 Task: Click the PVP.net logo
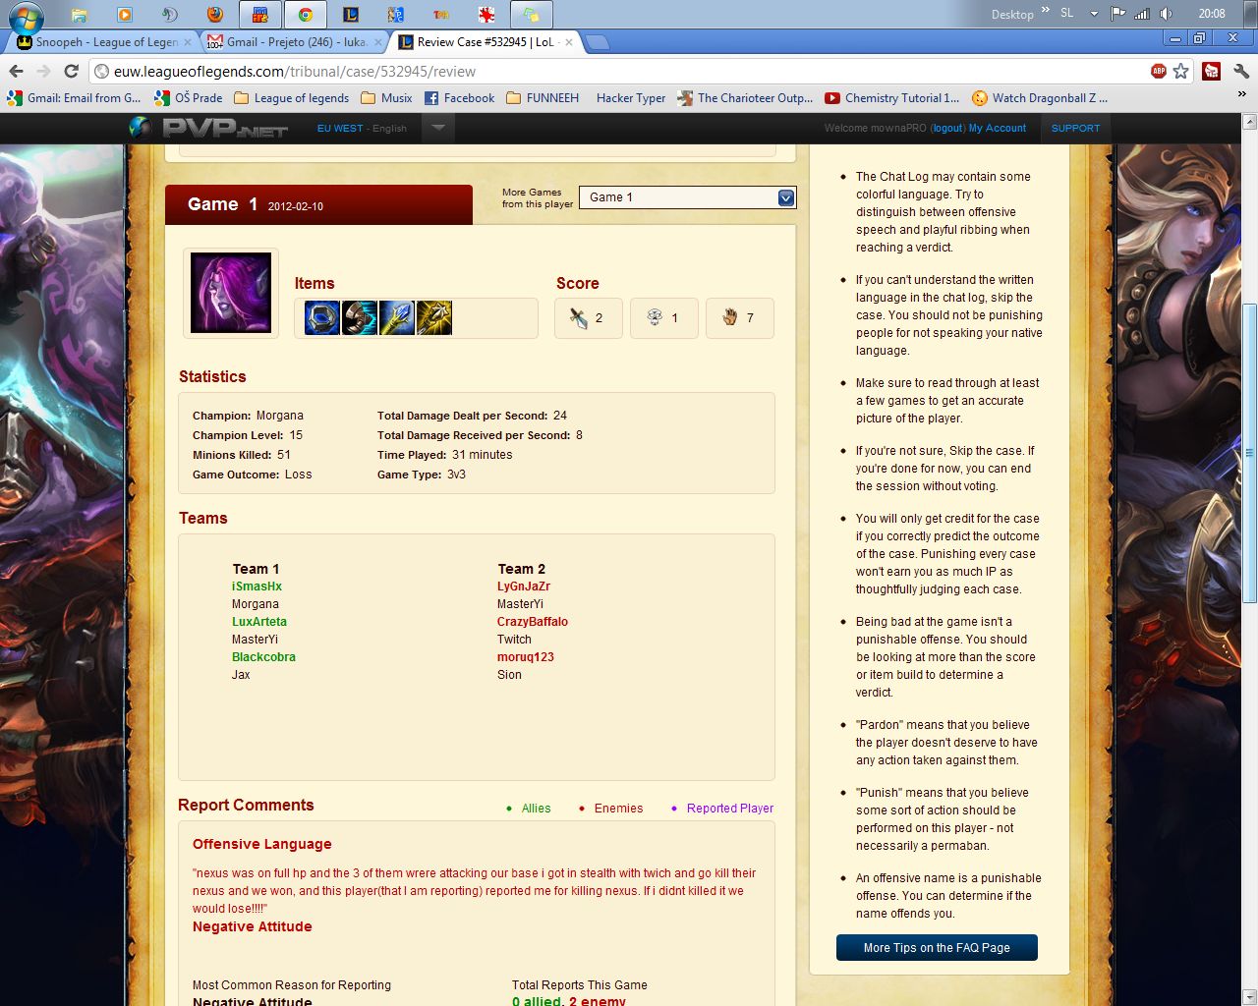(x=208, y=128)
